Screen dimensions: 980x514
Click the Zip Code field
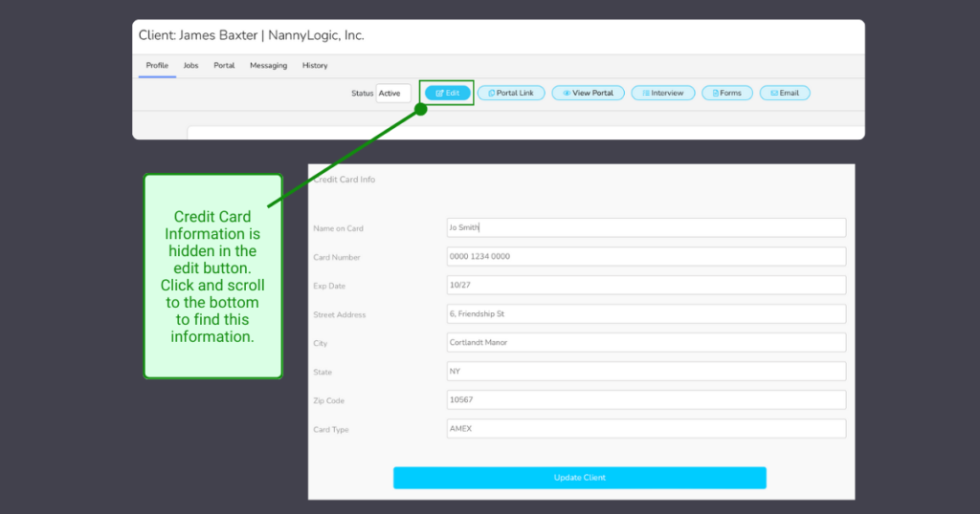(646, 399)
